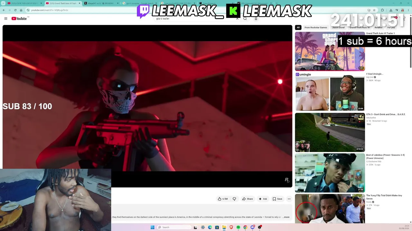Filter by From Rockstar Games chip
Viewport: 412px width, 231px height.
pyautogui.click(x=316, y=28)
